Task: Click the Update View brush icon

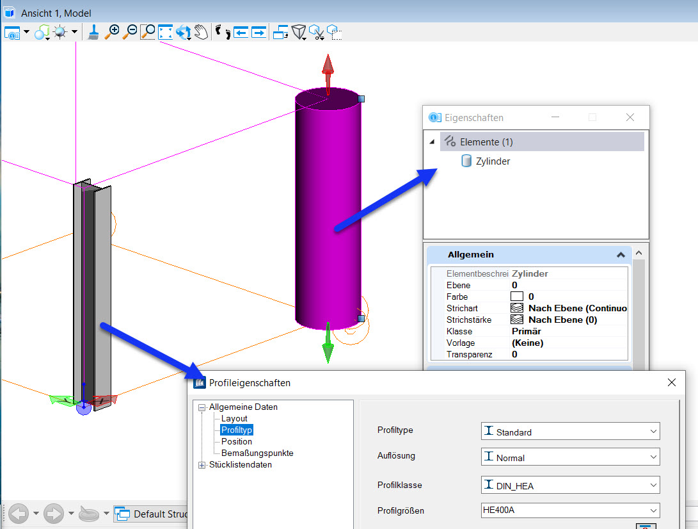Action: [93, 31]
